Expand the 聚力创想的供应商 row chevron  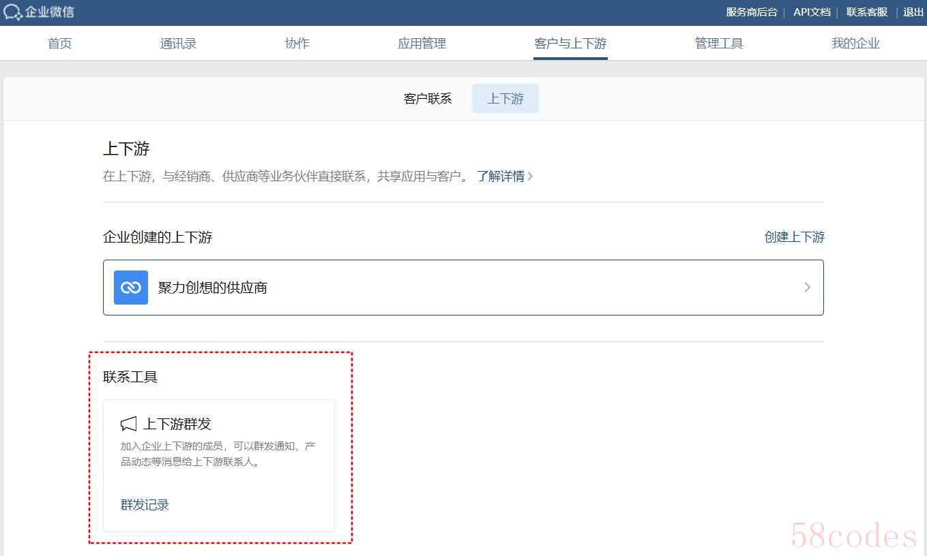coord(807,288)
